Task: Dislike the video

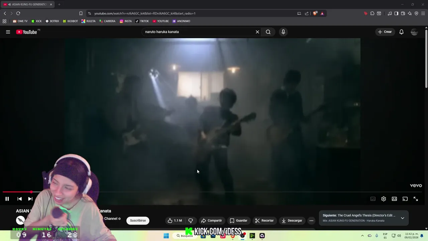Action: coord(191,221)
